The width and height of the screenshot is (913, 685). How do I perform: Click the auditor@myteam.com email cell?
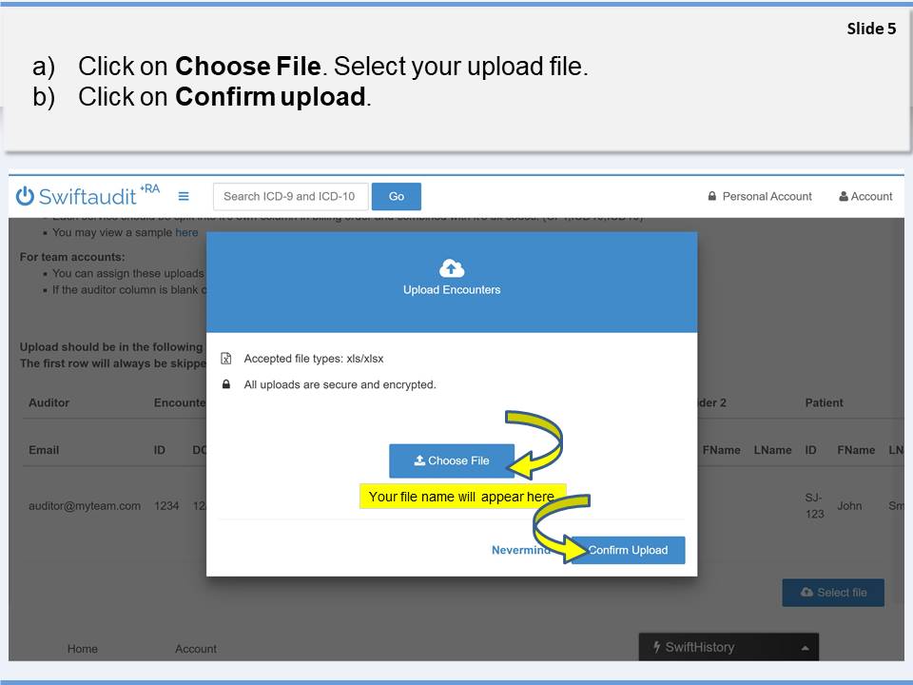point(85,506)
